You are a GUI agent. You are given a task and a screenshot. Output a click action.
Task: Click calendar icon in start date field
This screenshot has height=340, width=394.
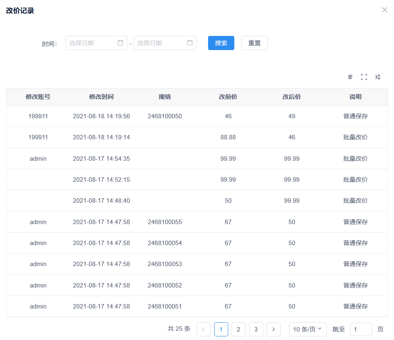coord(120,43)
